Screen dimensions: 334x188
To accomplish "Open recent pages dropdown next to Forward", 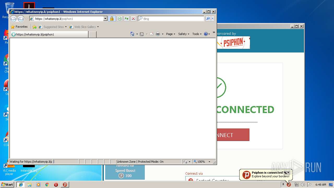I will click(26, 19).
